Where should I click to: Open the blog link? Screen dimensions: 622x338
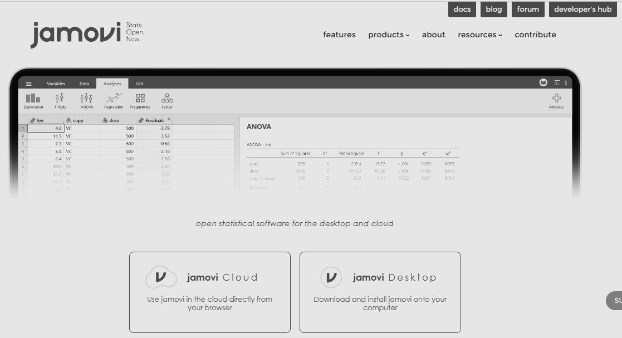[493, 9]
